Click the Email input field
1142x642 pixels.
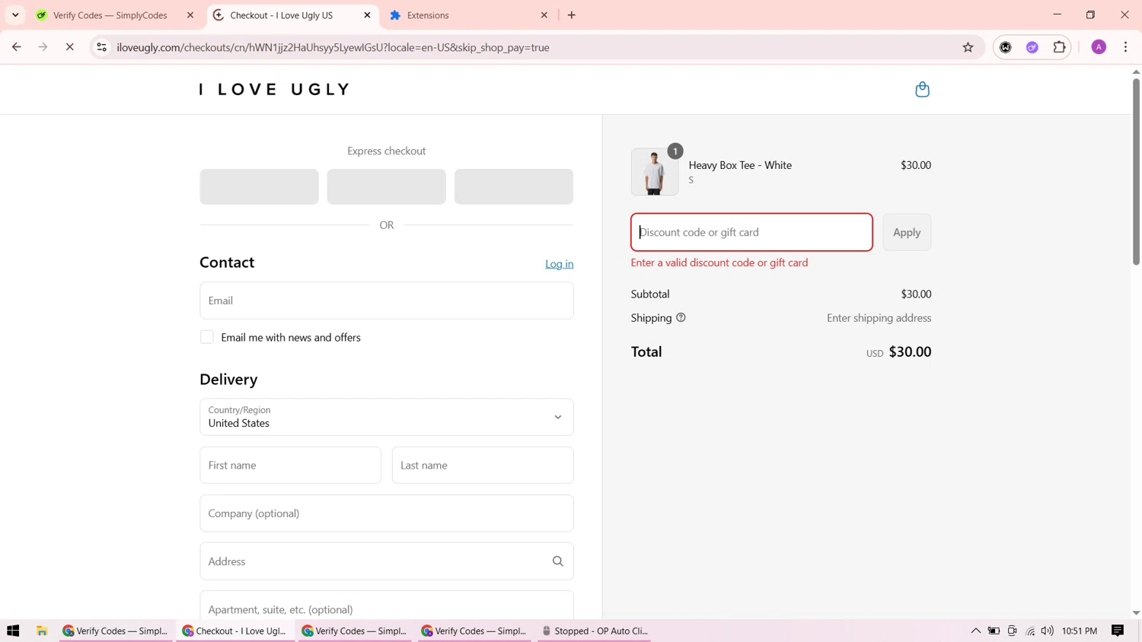tap(387, 300)
